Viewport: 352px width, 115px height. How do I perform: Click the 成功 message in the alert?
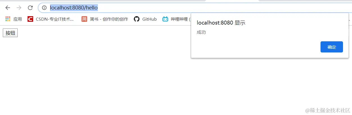click(x=201, y=32)
